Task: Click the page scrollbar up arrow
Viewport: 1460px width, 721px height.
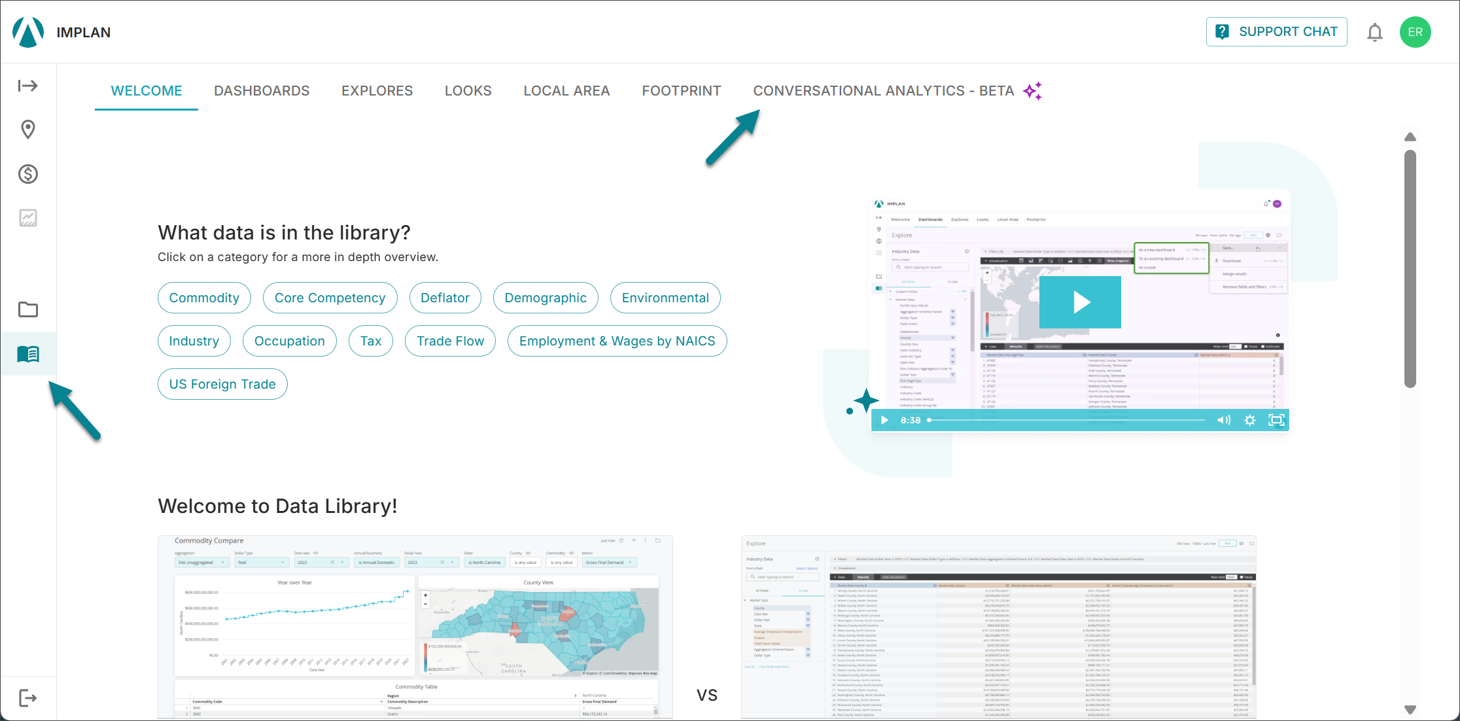Action: [1410, 137]
